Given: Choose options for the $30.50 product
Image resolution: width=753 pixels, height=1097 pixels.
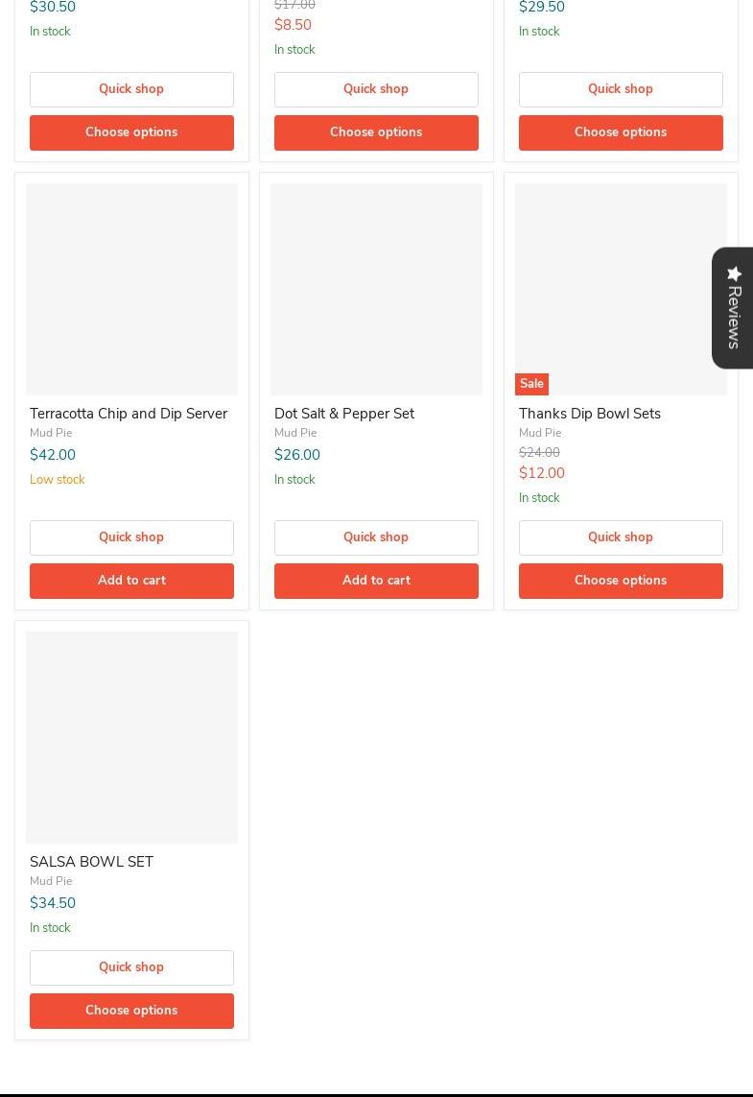Looking at the screenshot, I should [131, 132].
